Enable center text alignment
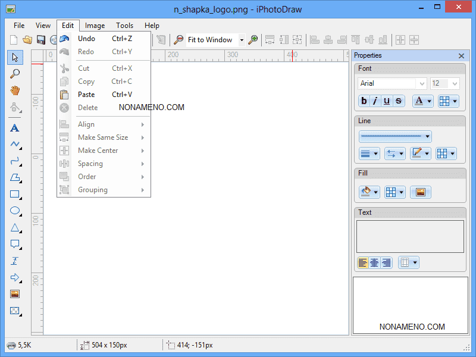The width and height of the screenshot is (476, 357). coord(374,262)
